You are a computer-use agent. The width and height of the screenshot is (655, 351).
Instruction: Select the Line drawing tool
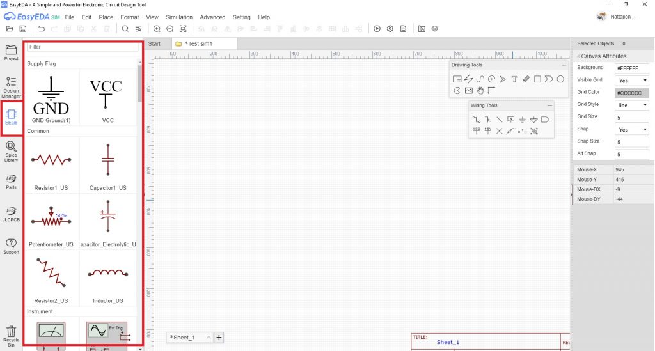click(x=469, y=79)
